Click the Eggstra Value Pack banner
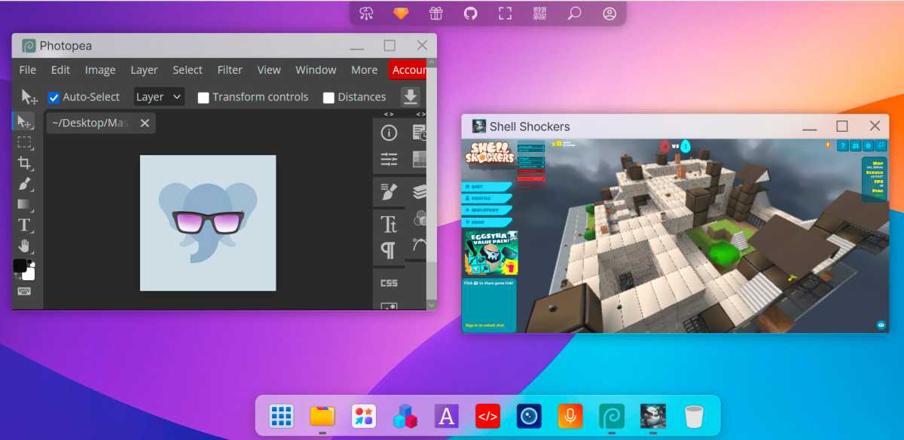The image size is (904, 440). click(x=490, y=253)
